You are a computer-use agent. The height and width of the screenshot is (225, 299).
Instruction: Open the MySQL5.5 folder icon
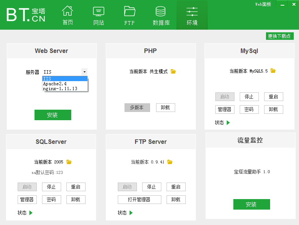click(x=273, y=71)
